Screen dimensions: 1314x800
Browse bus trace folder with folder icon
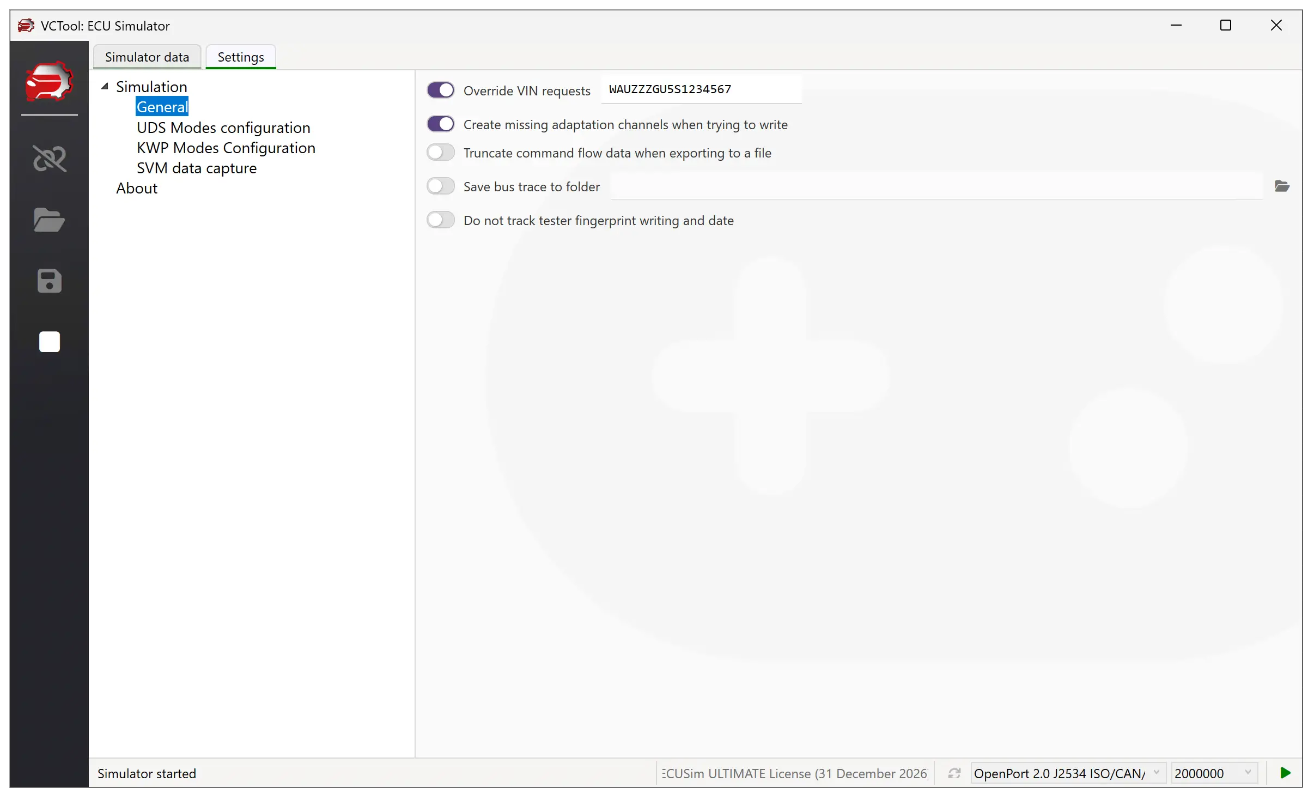point(1281,186)
